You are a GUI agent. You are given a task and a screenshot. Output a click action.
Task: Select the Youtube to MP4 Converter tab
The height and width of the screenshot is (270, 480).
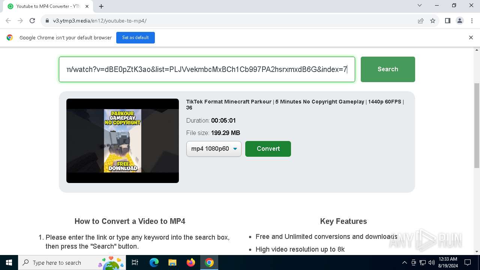coord(48,6)
